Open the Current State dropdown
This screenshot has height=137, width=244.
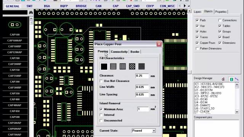[154, 131]
